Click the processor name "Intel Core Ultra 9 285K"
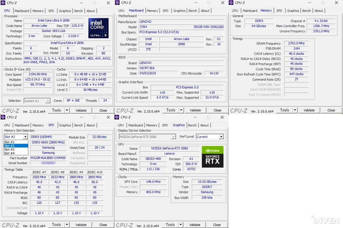Screen dimensions: 343x228 coord(54,21)
